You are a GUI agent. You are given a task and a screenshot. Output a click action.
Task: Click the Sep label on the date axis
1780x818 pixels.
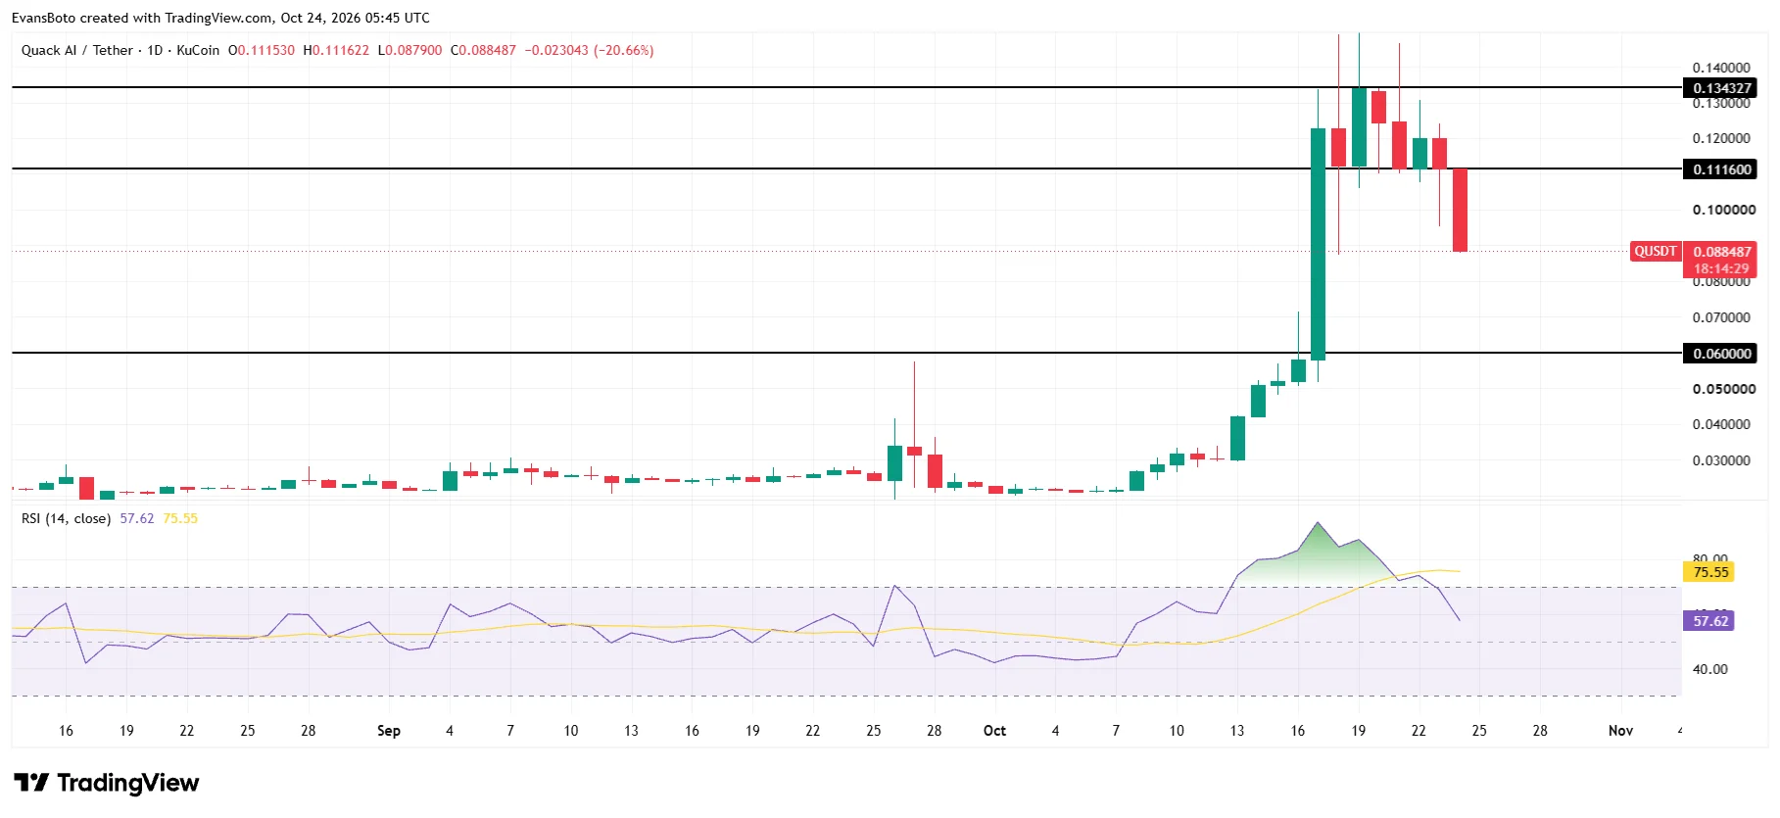389,731
